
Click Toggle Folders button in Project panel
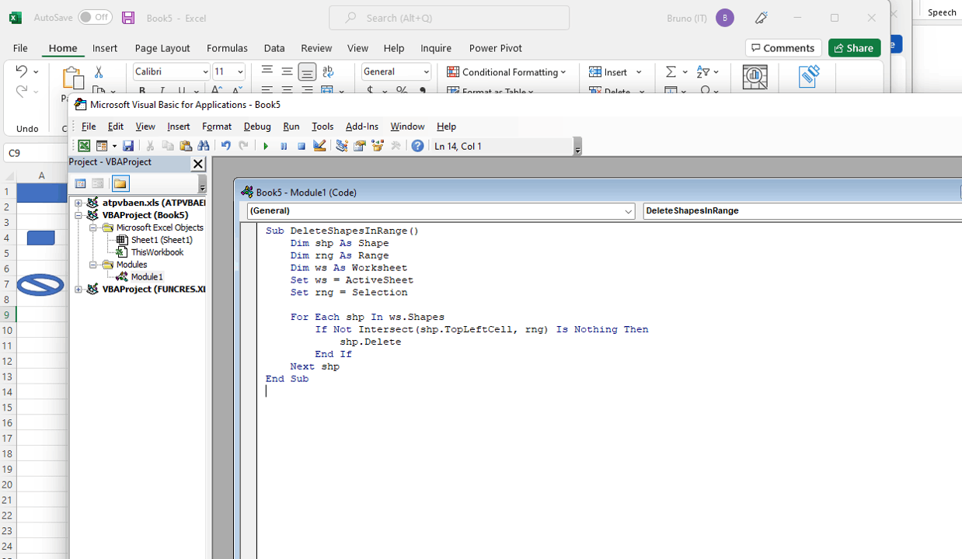pyautogui.click(x=120, y=184)
